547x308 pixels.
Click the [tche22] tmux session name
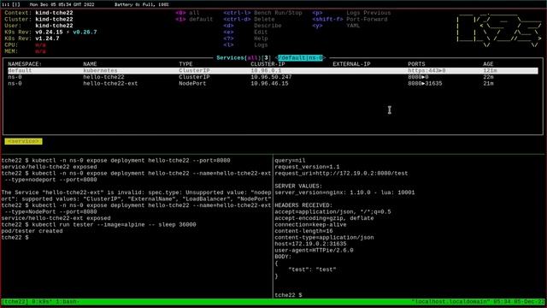pos(15,301)
